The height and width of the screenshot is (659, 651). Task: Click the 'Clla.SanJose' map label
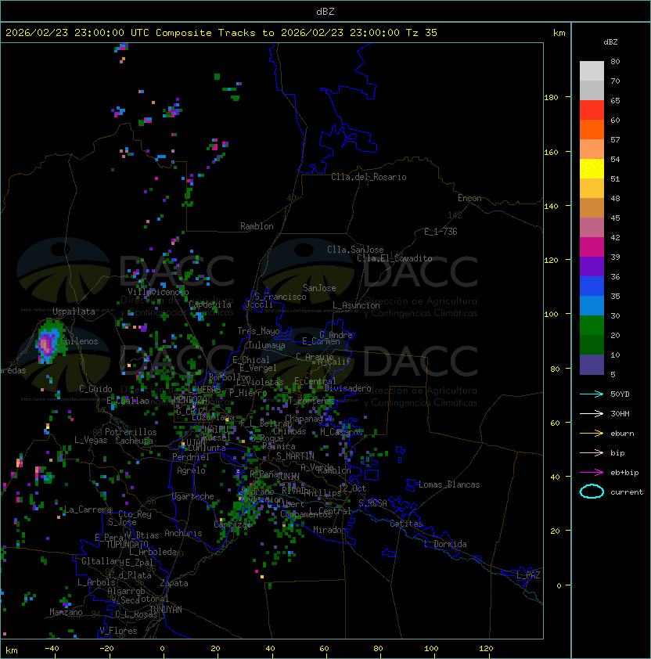355,250
